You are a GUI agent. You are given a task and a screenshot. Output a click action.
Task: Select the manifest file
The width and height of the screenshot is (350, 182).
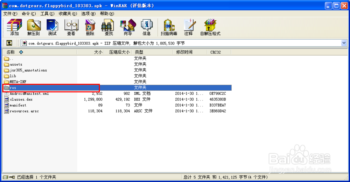point(15,105)
